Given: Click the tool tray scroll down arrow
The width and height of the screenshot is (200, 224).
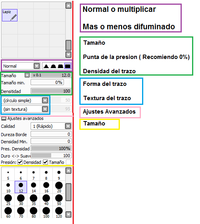Looking at the screenshot, I should pyautogui.click(x=69, y=55).
